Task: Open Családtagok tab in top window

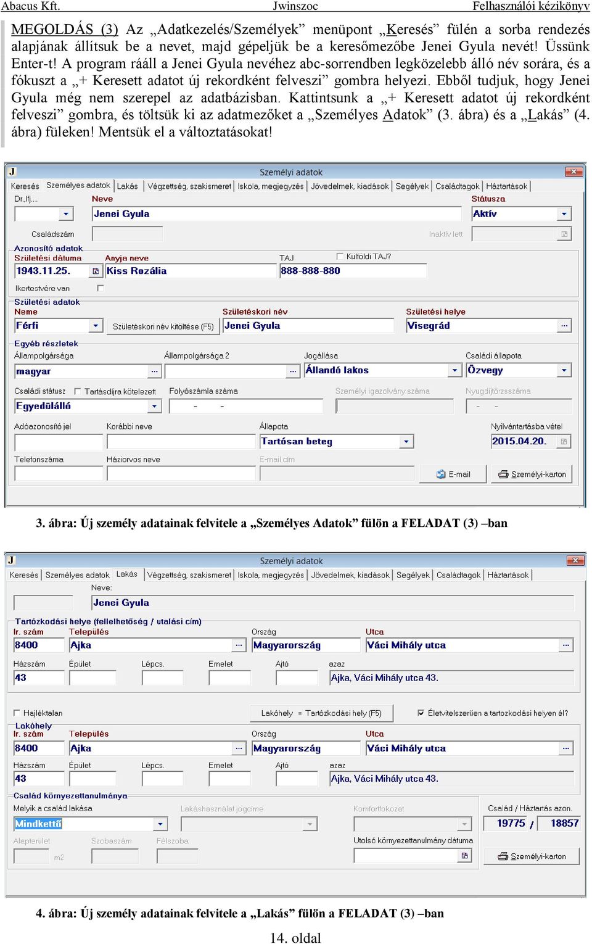Action: 457,186
